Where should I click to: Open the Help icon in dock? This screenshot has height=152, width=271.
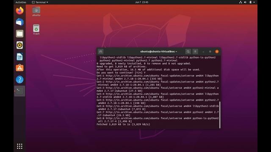(19, 80)
